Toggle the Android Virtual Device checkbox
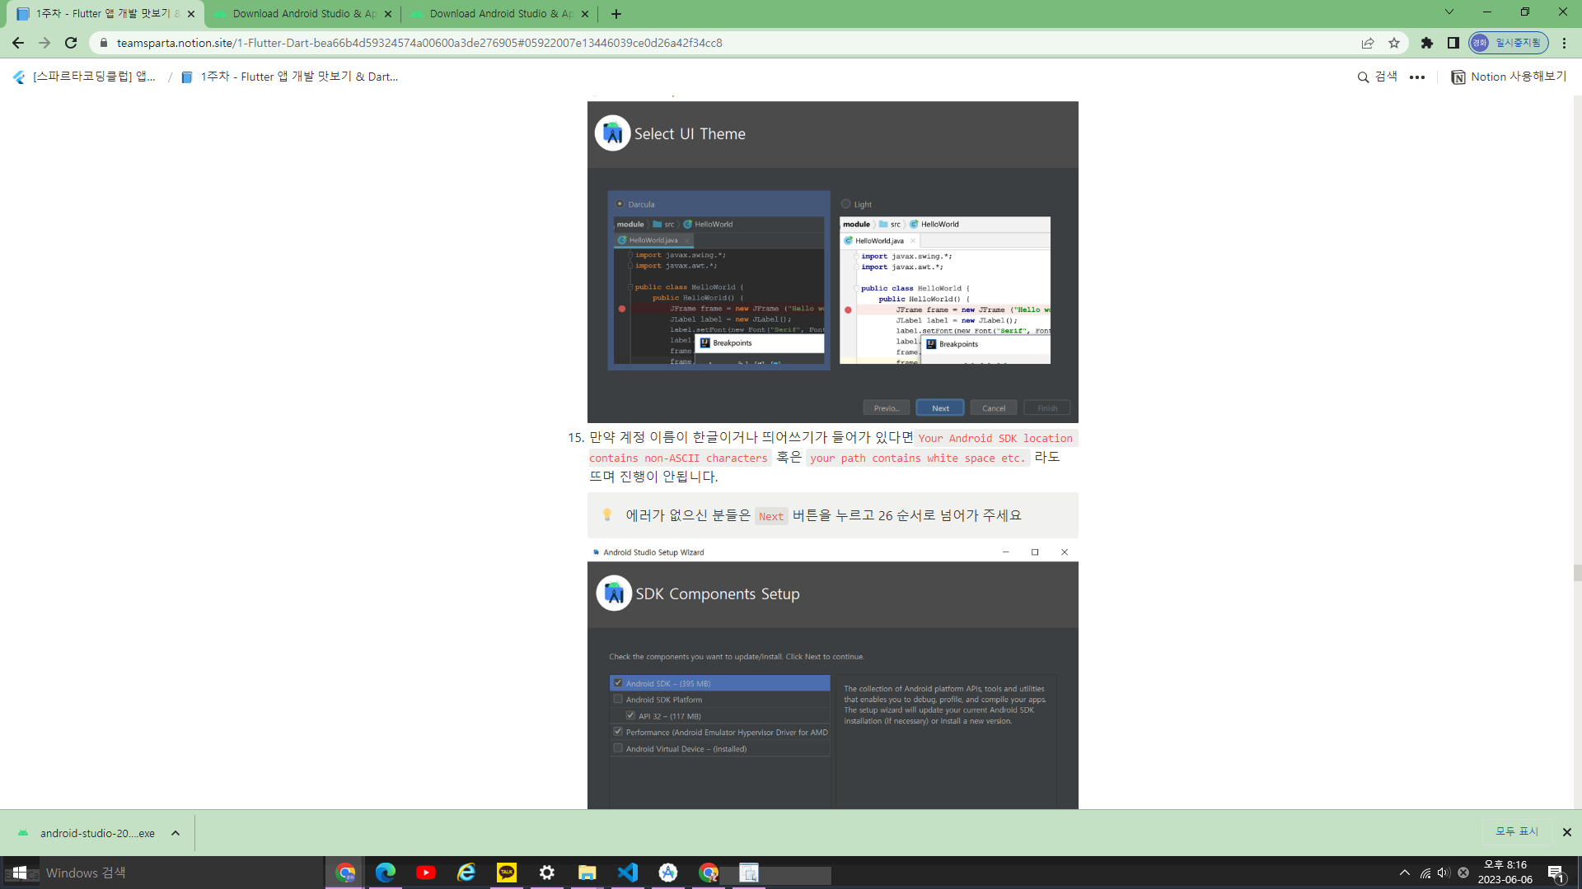 618,748
